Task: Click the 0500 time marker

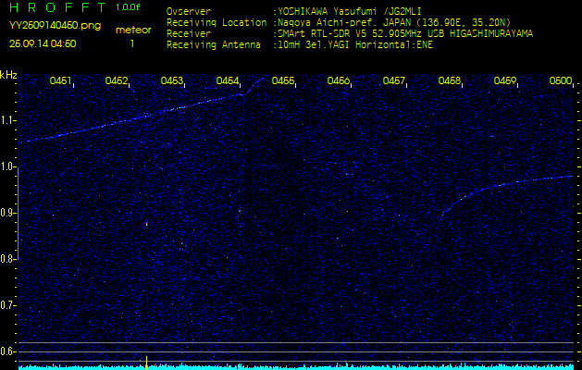Action: 561,81
